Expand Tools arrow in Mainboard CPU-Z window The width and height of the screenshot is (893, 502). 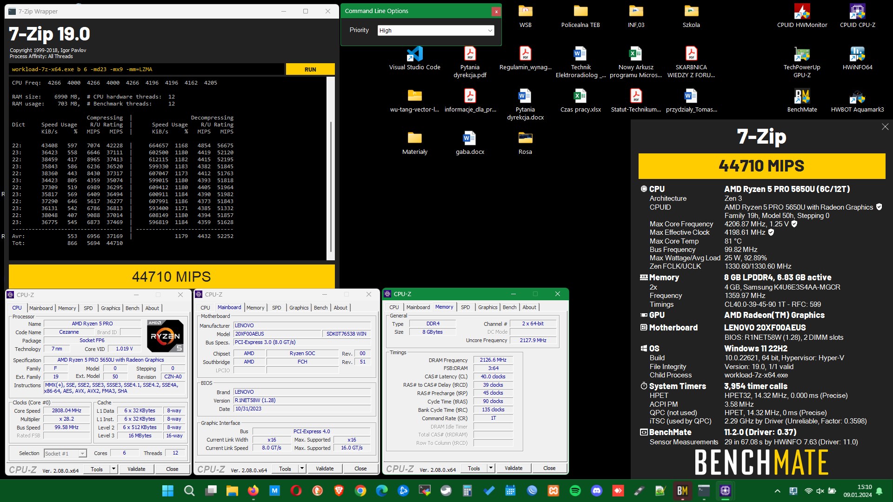coord(302,469)
